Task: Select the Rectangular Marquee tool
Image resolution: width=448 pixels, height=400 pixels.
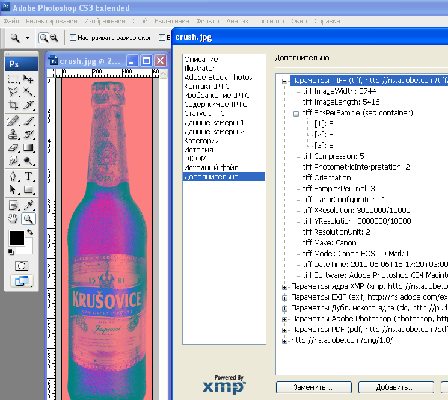Action: 13,79
